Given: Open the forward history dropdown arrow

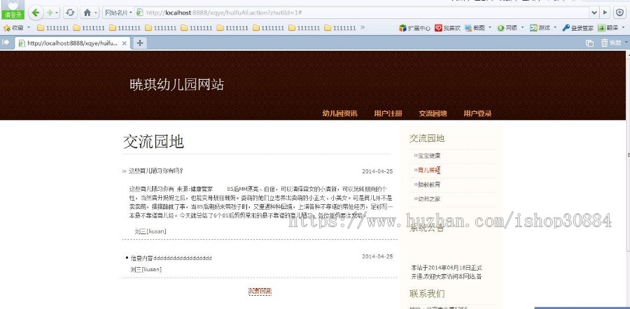Looking at the screenshot, I should pyautogui.click(x=57, y=13).
